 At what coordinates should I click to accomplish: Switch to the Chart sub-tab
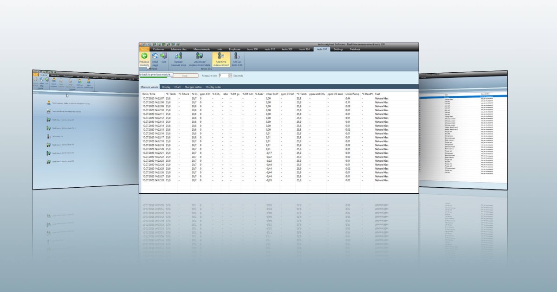177,87
